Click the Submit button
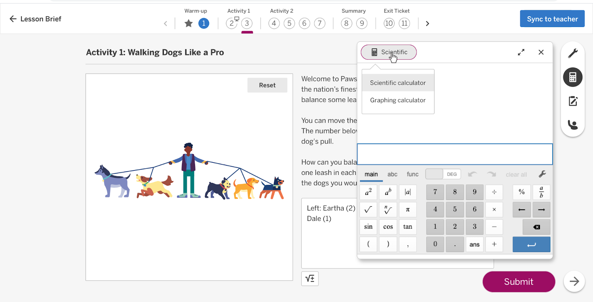This screenshot has height=302, width=593. point(519,282)
